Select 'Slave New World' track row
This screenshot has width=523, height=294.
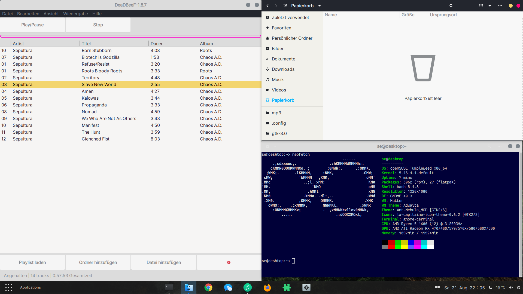(x=98, y=84)
